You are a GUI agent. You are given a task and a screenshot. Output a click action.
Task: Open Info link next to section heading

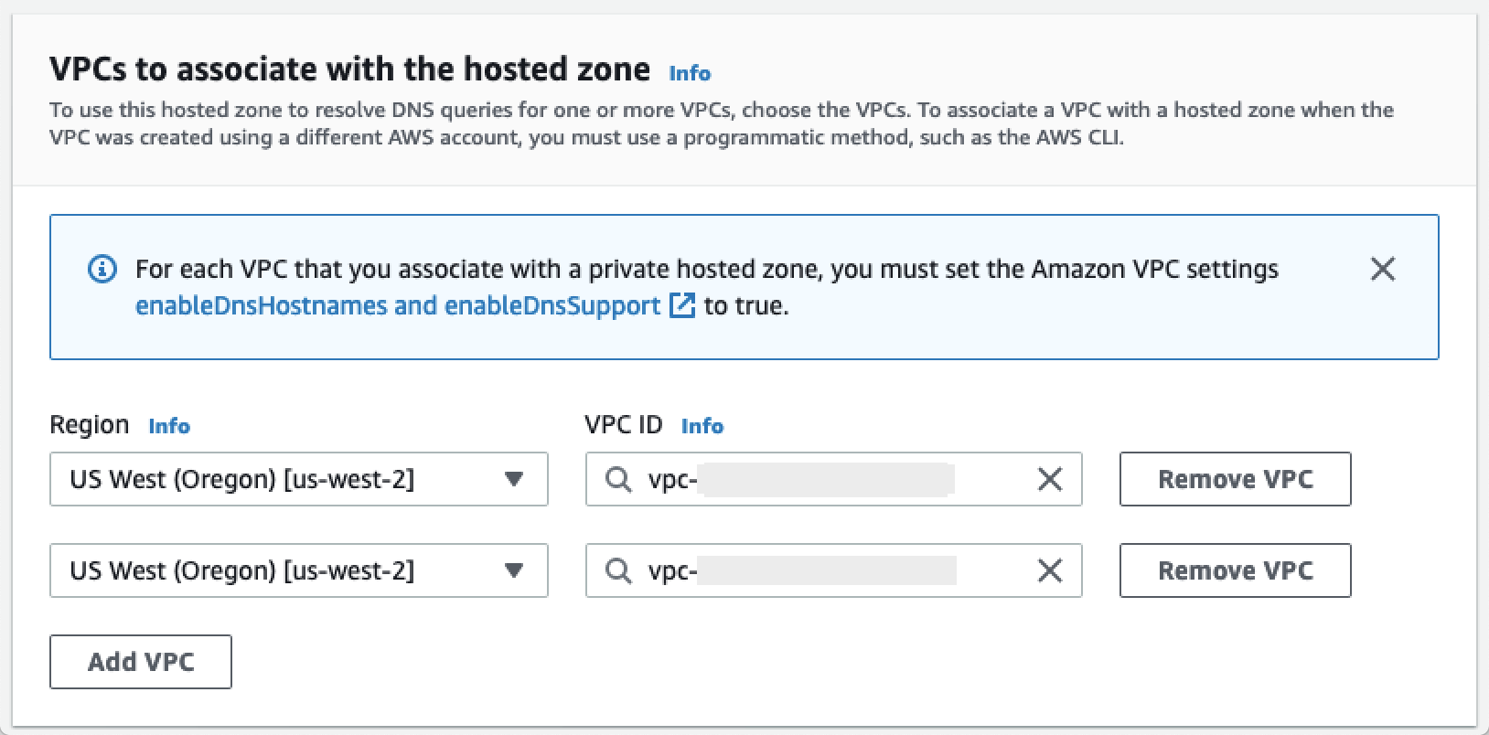(690, 73)
